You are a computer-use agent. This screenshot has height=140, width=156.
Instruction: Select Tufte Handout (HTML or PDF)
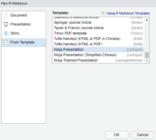pyautogui.click(x=98, y=44)
